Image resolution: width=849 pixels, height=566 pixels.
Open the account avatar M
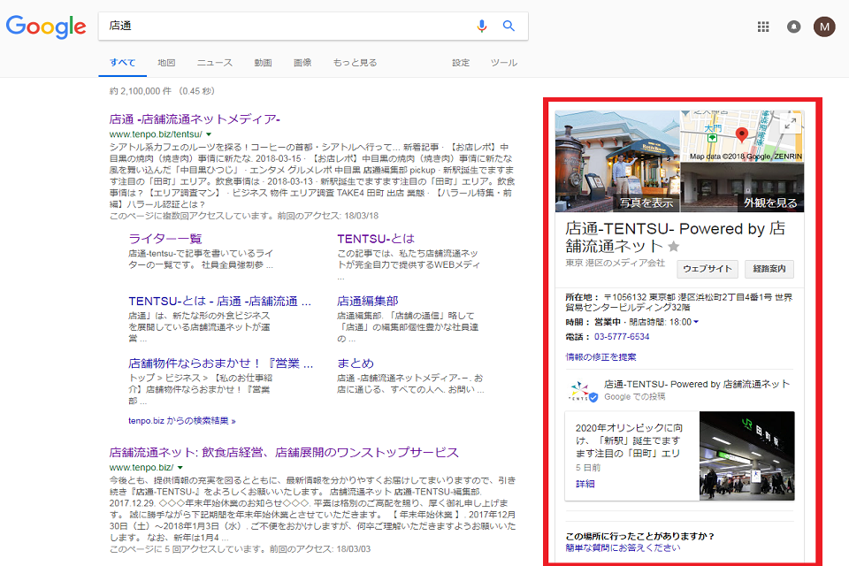824,26
